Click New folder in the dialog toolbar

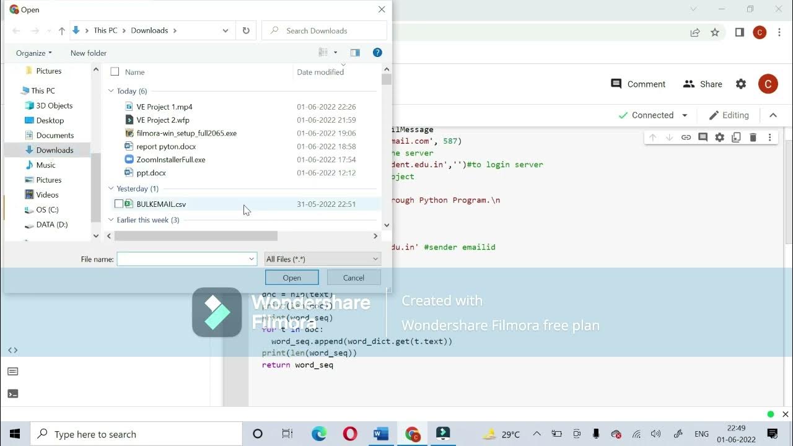point(89,53)
